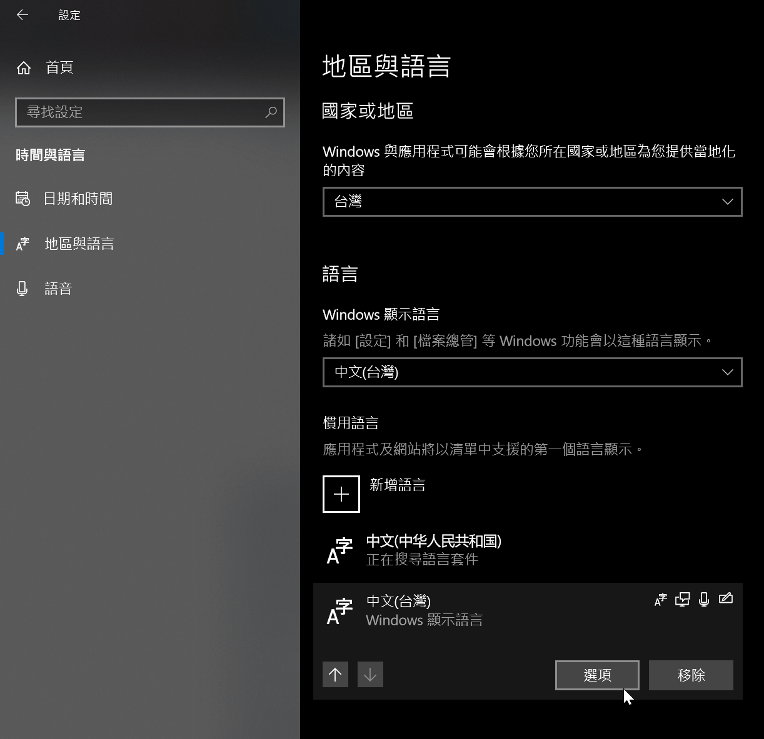
Task: Click the search magnifier icon
Action: (x=271, y=112)
